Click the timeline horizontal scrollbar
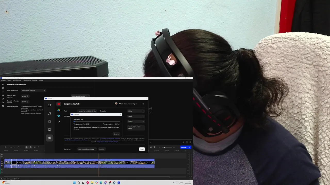The image size is (330, 185). point(87,177)
